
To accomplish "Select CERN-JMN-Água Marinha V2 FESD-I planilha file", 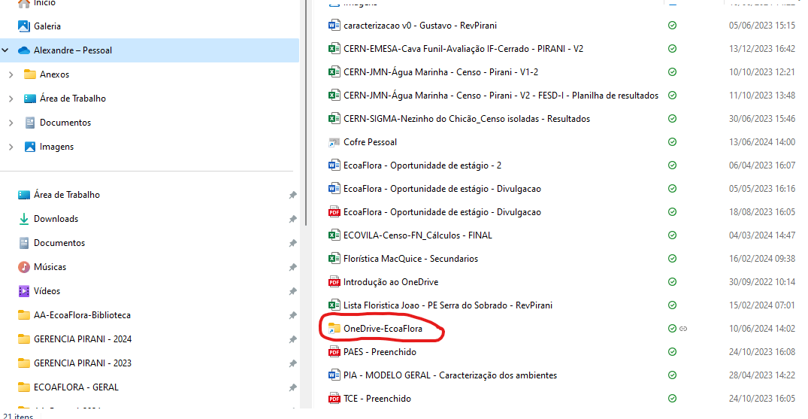I will tap(501, 96).
